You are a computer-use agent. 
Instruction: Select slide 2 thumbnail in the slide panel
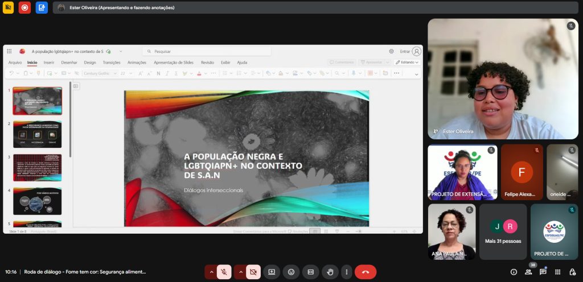click(x=37, y=134)
